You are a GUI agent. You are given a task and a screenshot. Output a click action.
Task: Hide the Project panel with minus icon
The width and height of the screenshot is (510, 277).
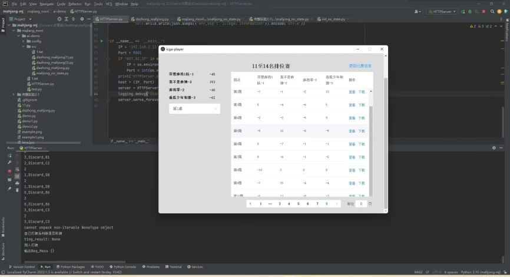tap(89, 19)
